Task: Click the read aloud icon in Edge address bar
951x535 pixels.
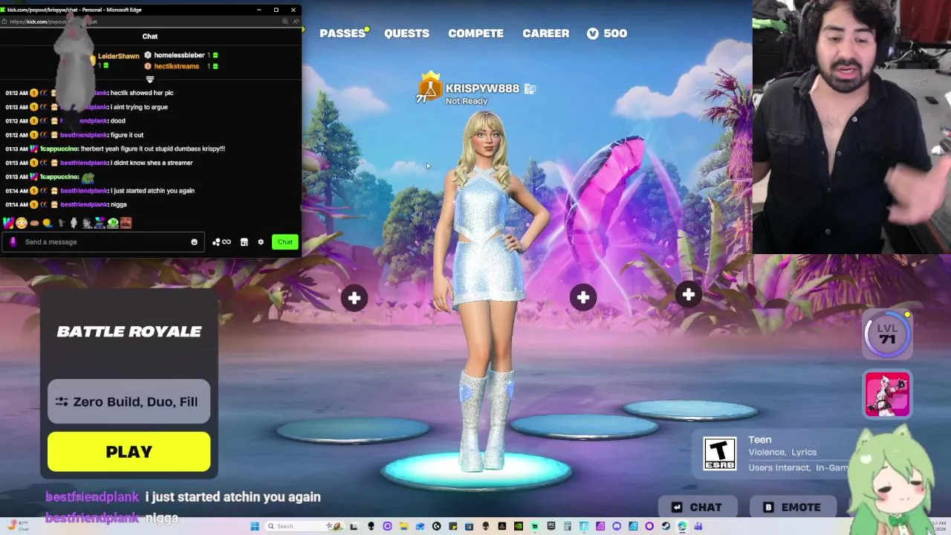Action: tap(295, 22)
